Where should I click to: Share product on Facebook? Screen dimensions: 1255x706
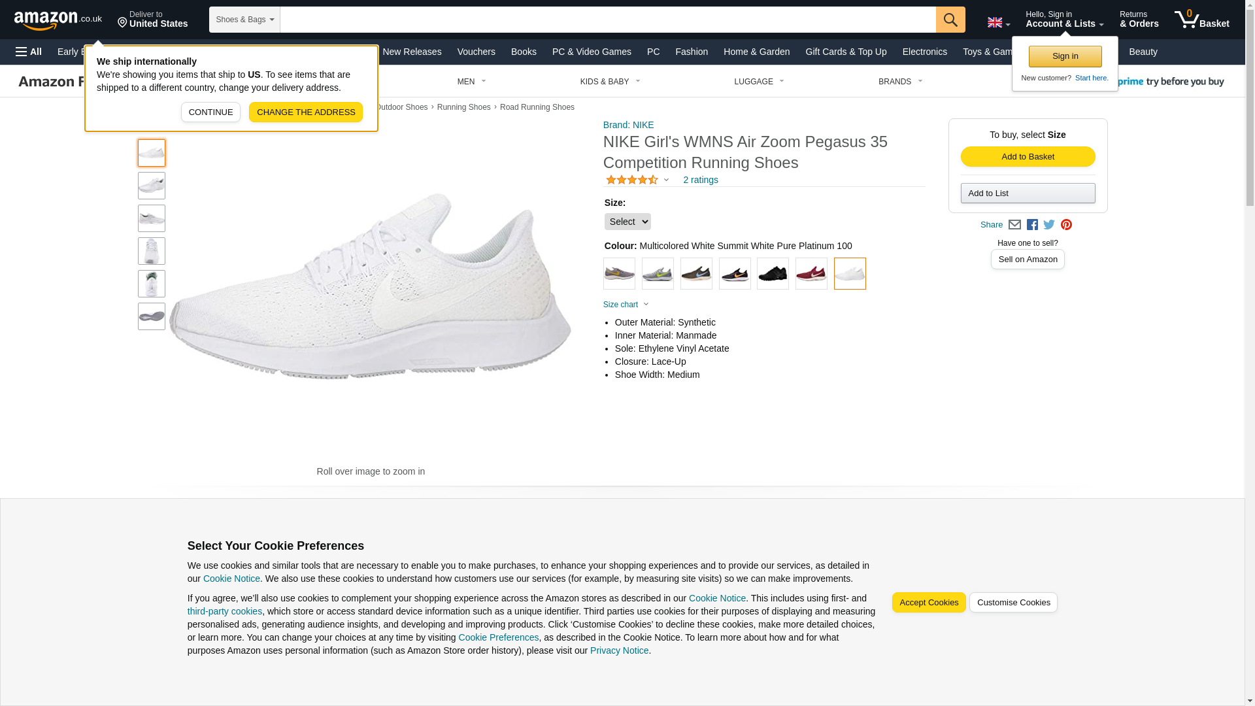click(1032, 225)
